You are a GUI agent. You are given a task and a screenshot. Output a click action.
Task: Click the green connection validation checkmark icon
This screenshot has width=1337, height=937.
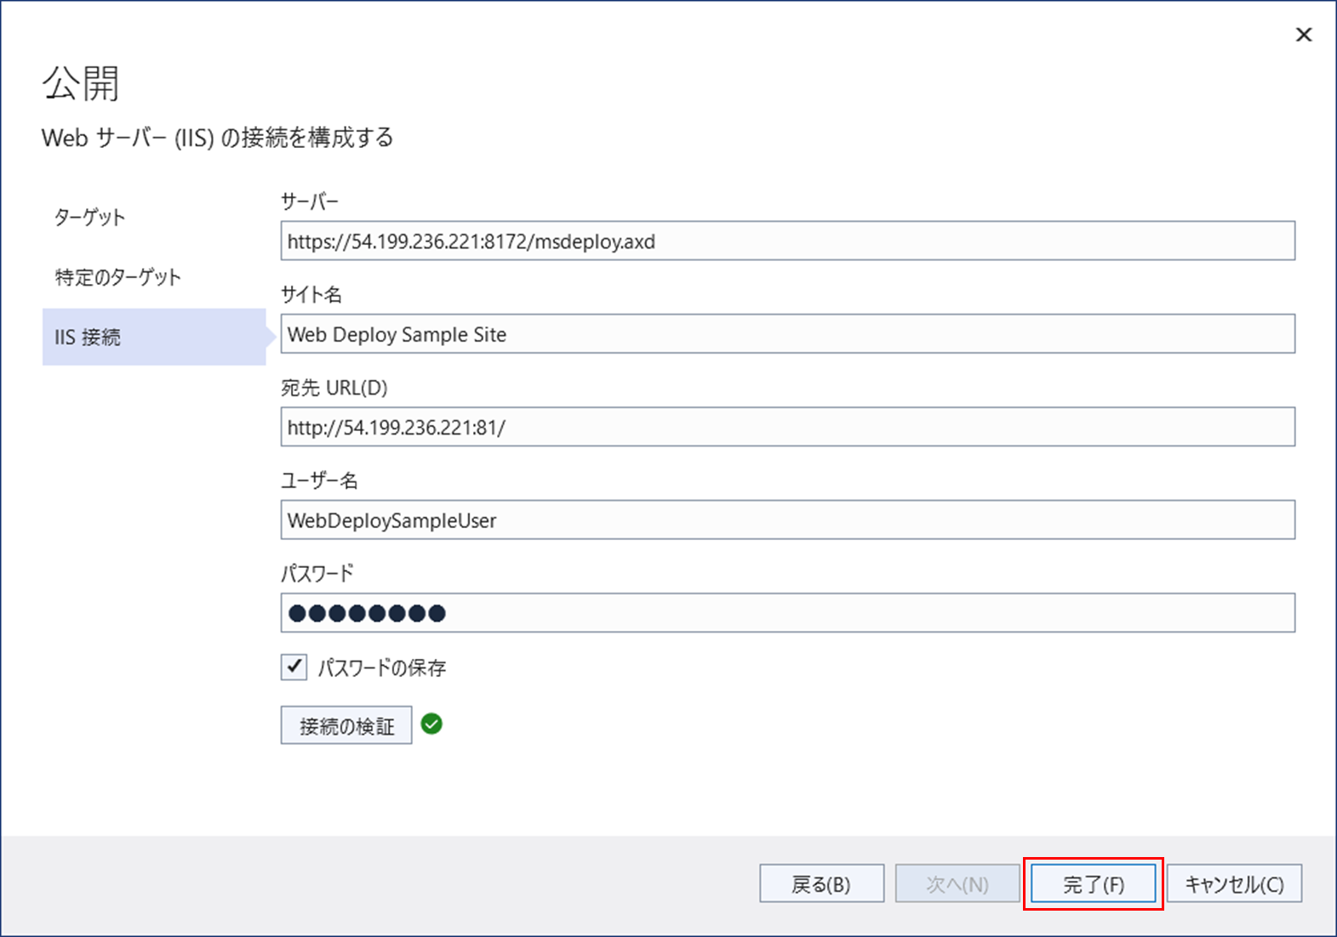(431, 724)
